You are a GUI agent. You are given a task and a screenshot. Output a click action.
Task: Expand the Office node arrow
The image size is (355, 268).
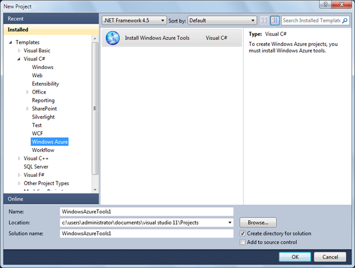[27, 92]
